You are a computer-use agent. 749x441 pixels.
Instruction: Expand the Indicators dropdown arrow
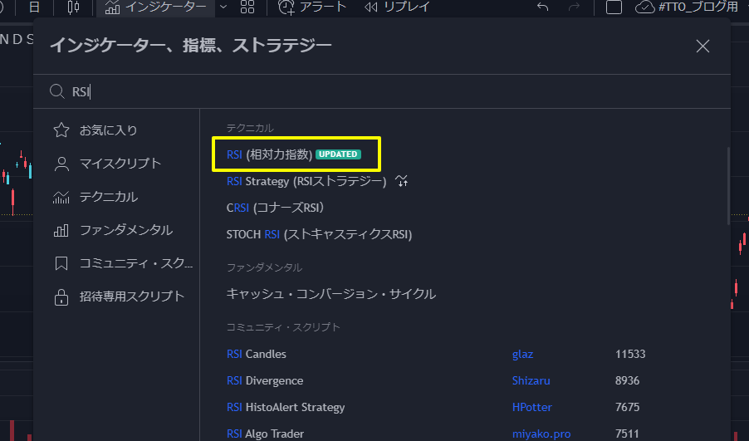coord(223,7)
